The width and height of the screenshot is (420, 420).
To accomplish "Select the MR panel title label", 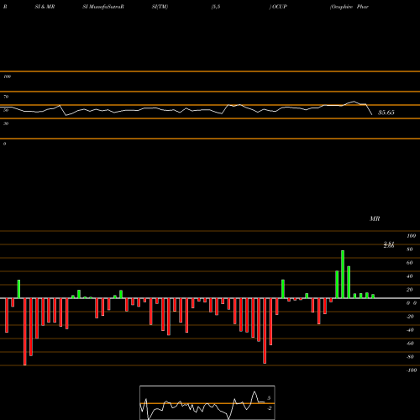I will [x=375, y=218].
